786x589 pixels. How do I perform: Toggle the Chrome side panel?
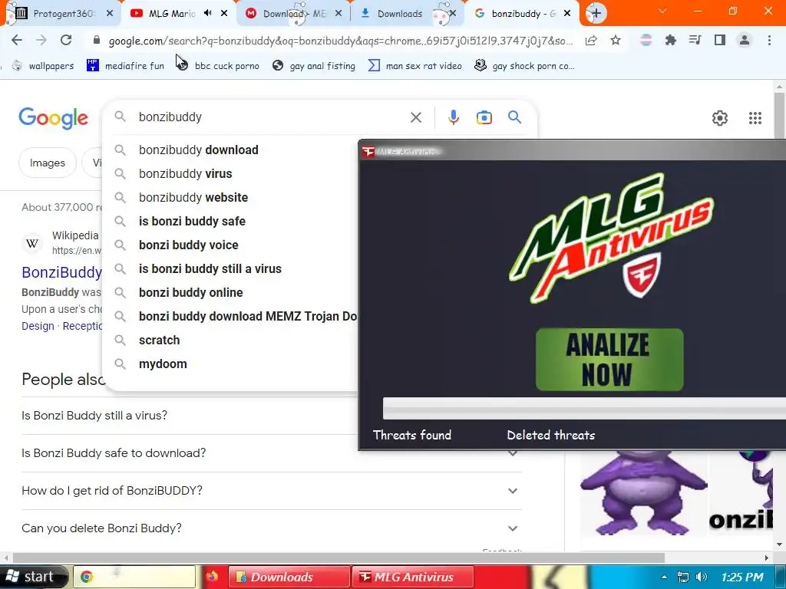720,40
